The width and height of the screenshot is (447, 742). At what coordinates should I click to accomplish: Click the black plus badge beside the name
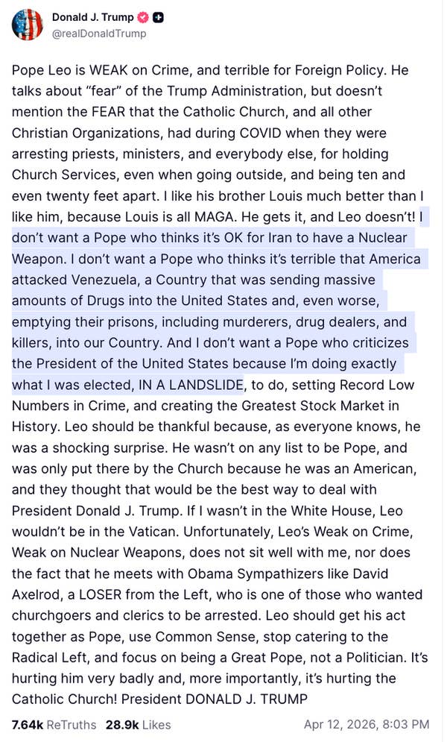(x=159, y=17)
